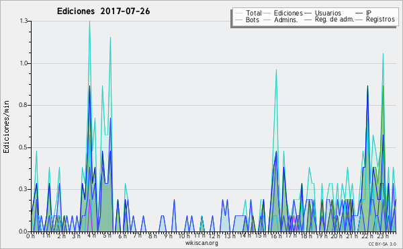403x249 pixels.
Task: Click the chart title 'Ediciones 2017-07-26'
Action: click(x=103, y=11)
